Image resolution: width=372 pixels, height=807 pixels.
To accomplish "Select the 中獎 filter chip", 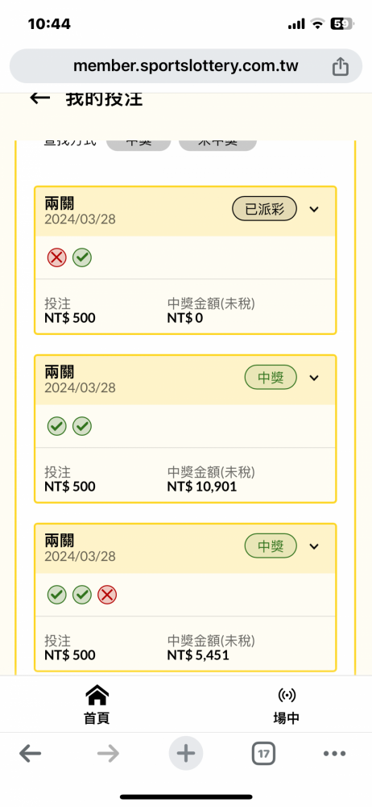I will 138,142.
